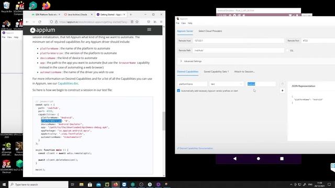Open a new Firefox tab with plus button
This screenshot has height=188, width=335.
tap(131, 15)
